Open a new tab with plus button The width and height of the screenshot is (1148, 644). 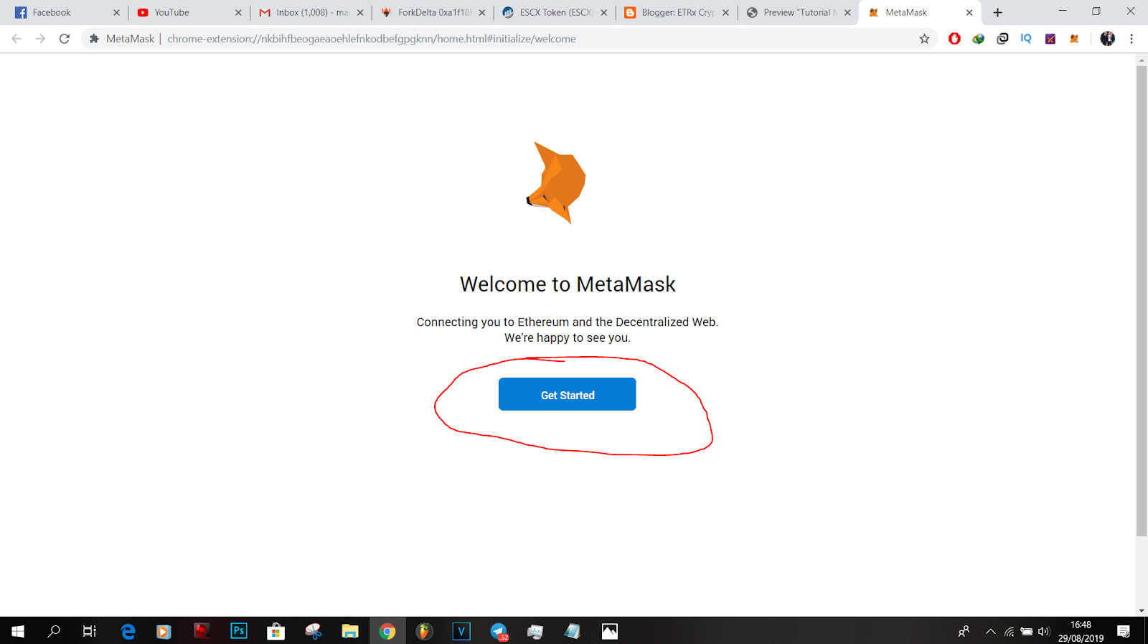(997, 12)
